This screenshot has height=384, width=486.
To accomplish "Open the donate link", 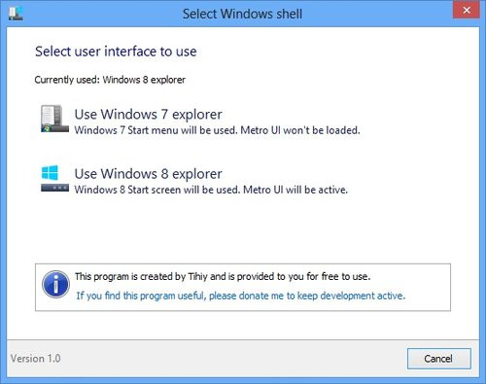I will (241, 296).
